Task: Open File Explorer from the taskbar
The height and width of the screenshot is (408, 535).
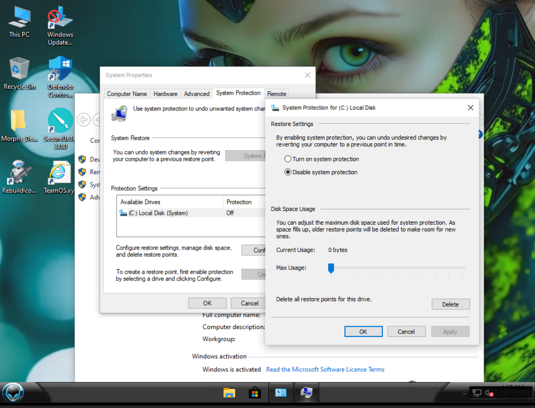Action: click(229, 392)
